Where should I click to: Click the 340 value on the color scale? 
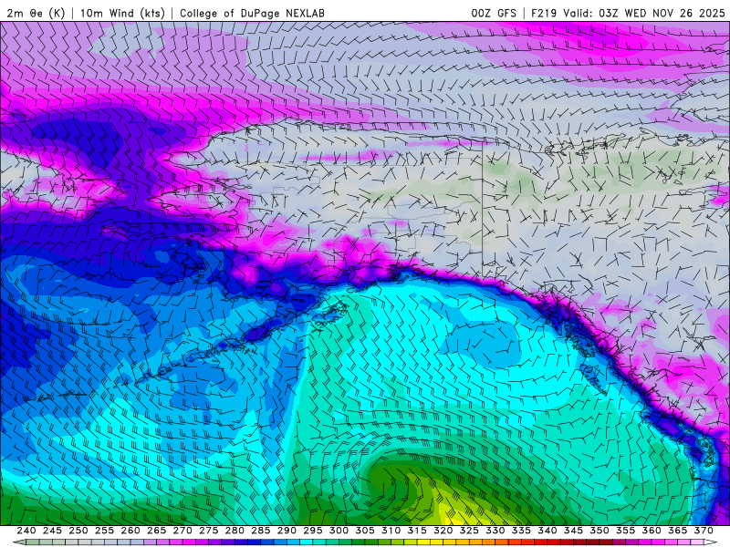[547, 531]
